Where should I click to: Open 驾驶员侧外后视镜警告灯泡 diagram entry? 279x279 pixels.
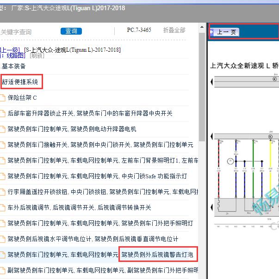tap(100, 255)
